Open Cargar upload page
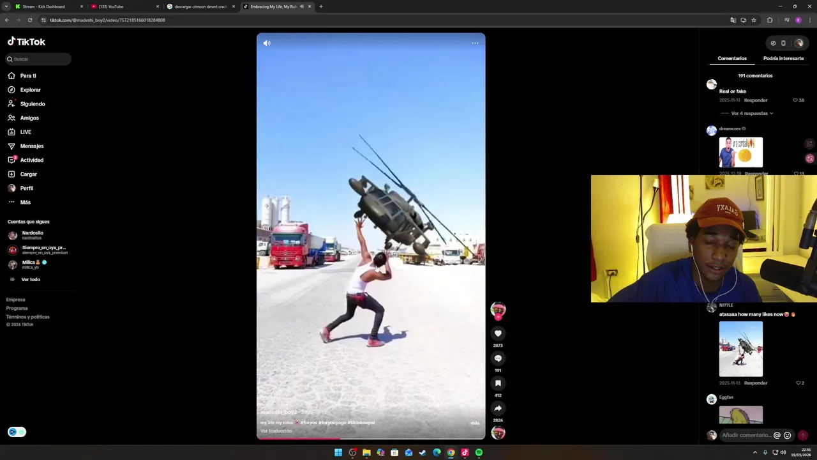Viewport: 817px width, 460px height. point(28,174)
